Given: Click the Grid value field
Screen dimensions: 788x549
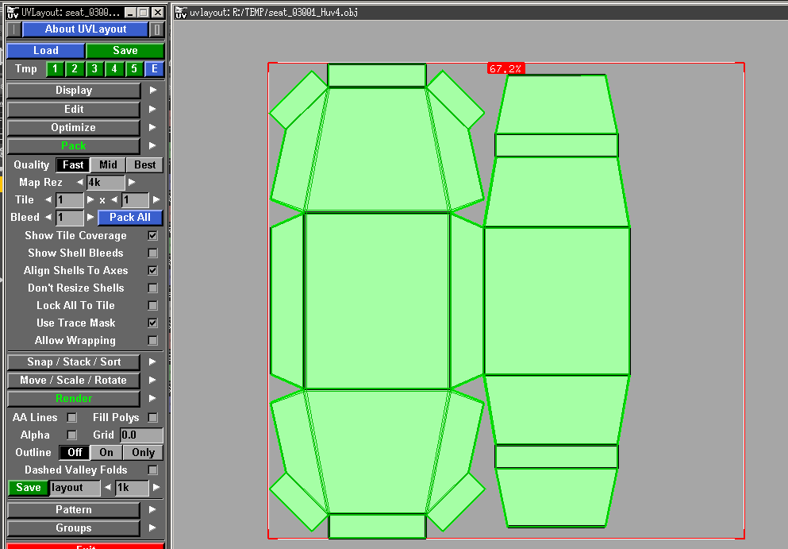Looking at the screenshot, I should [141, 435].
